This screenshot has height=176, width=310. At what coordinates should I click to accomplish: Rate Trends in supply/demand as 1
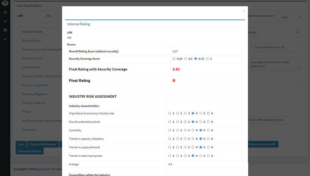coord(170,147)
